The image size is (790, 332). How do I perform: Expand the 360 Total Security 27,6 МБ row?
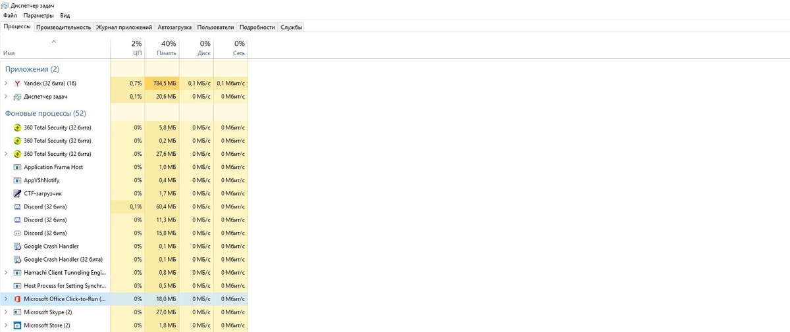6,154
